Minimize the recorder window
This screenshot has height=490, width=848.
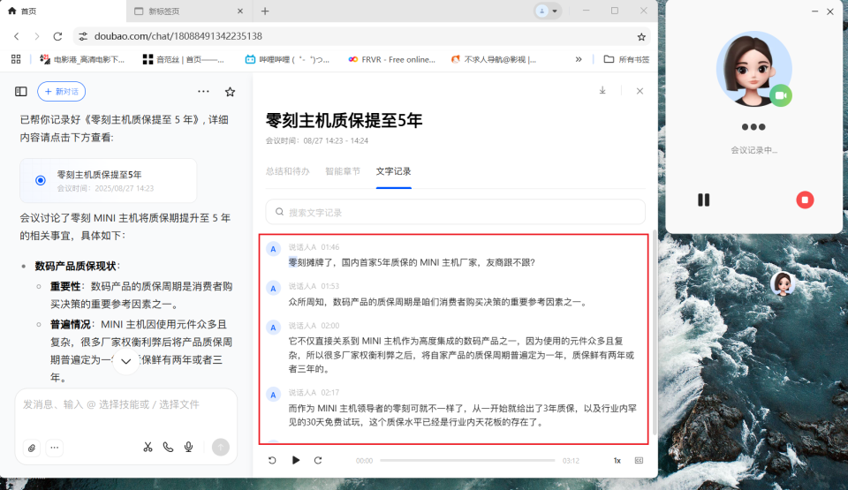(814, 11)
